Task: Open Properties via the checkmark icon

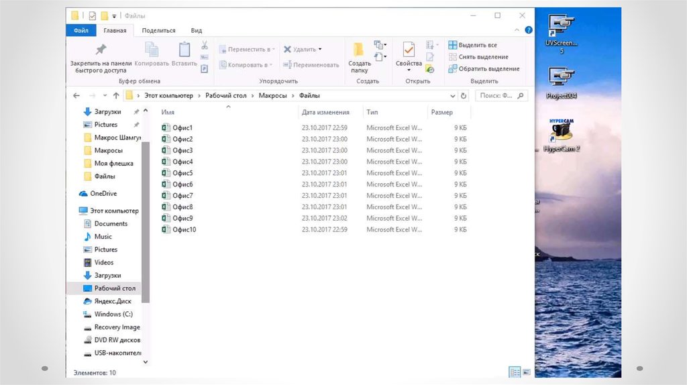Action: coord(408,50)
